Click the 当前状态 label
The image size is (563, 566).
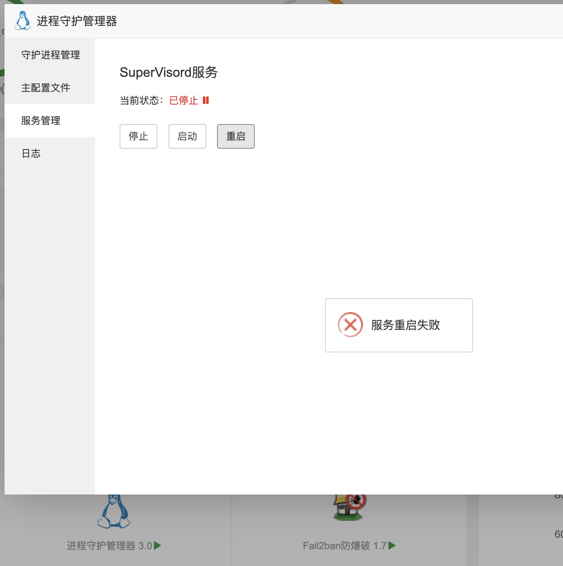click(x=141, y=100)
